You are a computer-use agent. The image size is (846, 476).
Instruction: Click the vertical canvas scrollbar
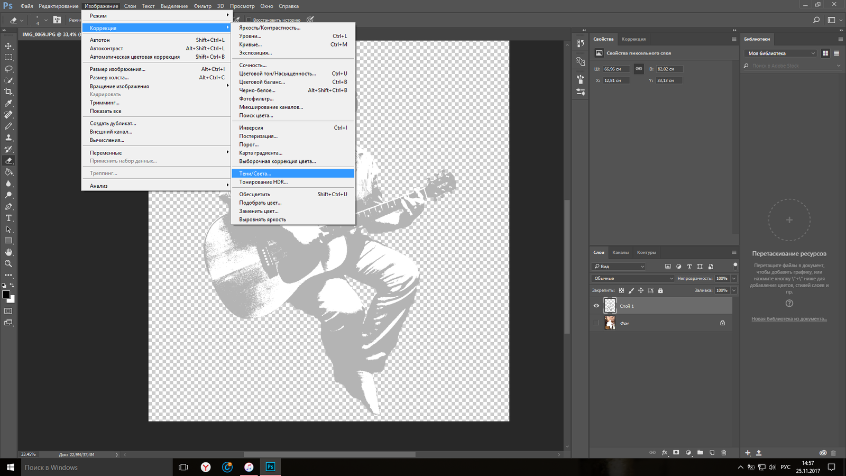(567, 267)
